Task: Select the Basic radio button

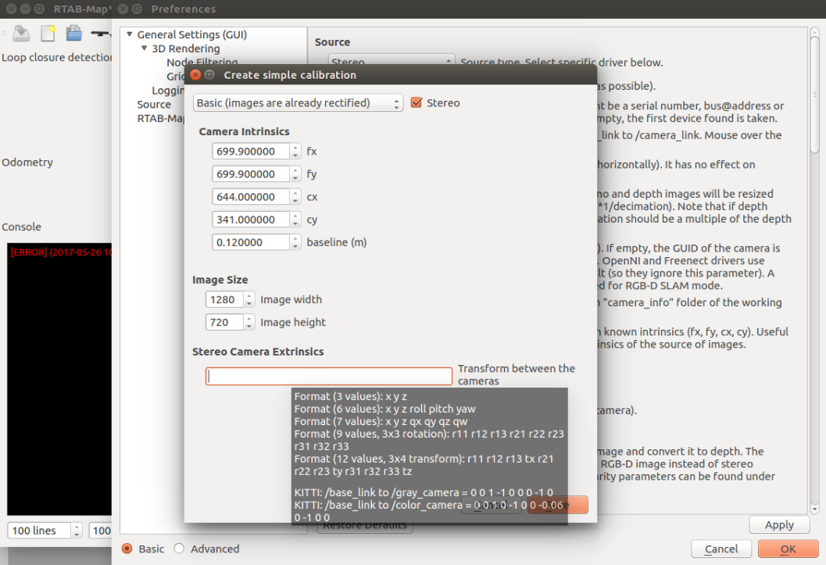Action: tap(127, 549)
